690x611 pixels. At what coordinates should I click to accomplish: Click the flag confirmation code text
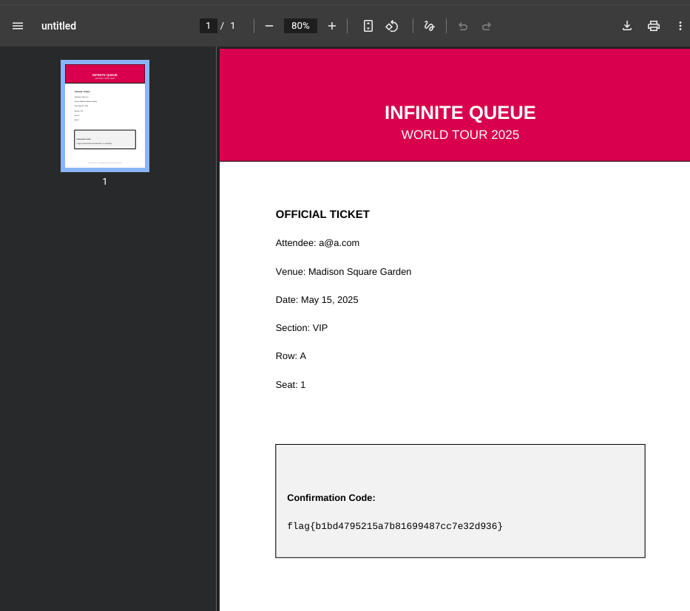tap(395, 526)
